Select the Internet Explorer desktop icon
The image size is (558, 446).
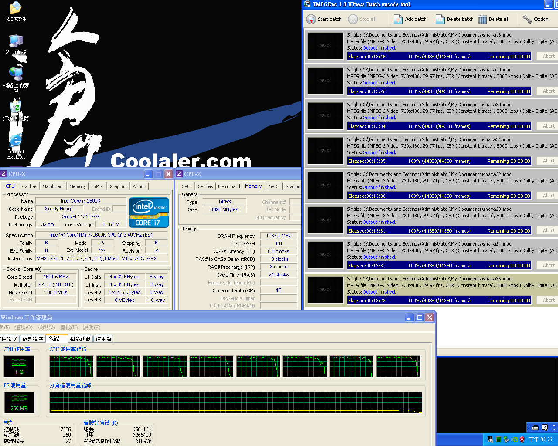(x=16, y=147)
